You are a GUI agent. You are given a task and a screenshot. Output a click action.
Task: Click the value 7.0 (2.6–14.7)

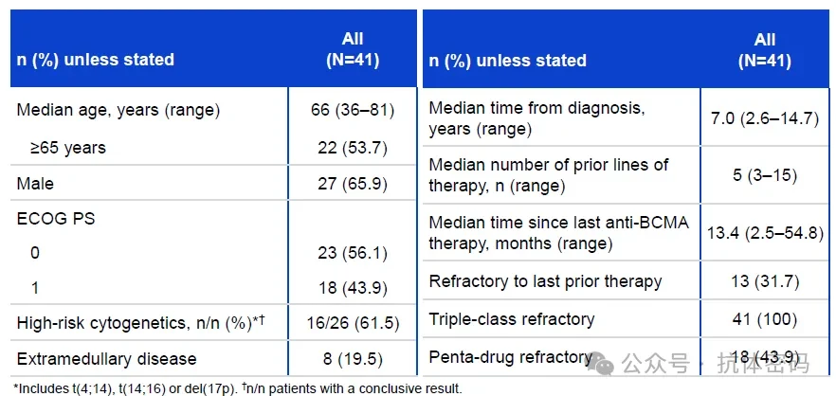[x=765, y=118]
